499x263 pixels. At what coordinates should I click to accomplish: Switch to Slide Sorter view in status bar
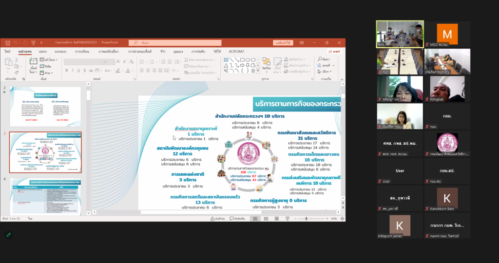(266, 219)
